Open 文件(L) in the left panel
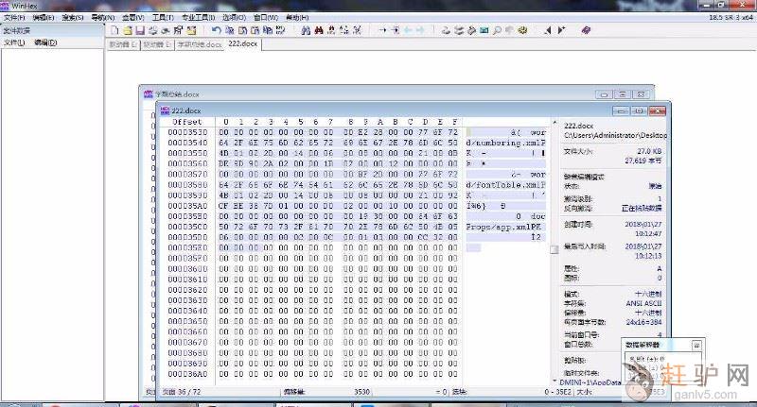Viewport: 757px width, 407px height. click(14, 42)
